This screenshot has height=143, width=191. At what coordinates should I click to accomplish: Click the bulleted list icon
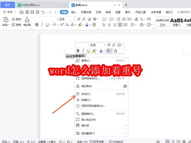(x=104, y=19)
